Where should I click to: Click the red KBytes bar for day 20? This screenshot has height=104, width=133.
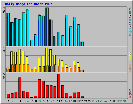(x=82, y=97)
